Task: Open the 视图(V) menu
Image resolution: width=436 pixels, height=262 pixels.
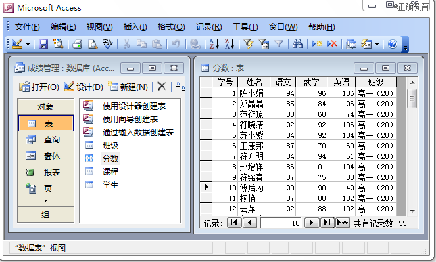Action: 99,27
